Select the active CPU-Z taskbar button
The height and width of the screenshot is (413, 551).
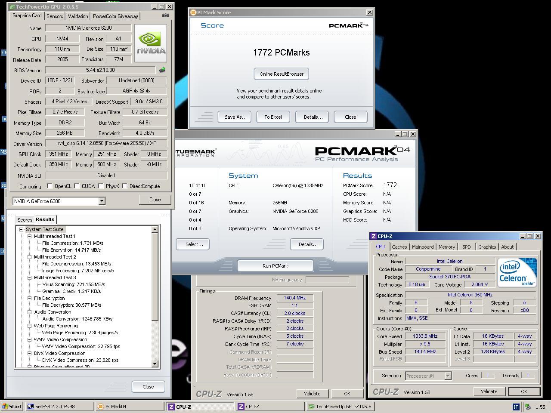[200, 407]
